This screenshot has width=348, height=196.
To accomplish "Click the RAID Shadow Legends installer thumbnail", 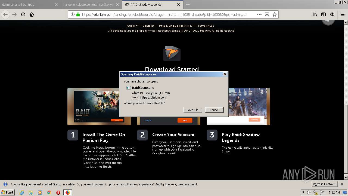I will pos(99,106).
